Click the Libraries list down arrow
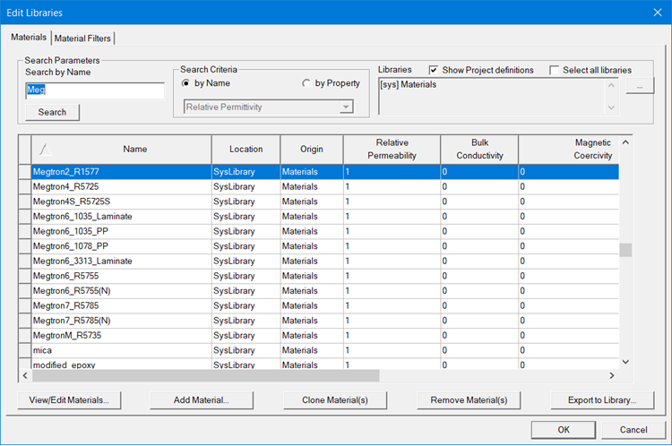The image size is (672, 446). click(x=612, y=107)
